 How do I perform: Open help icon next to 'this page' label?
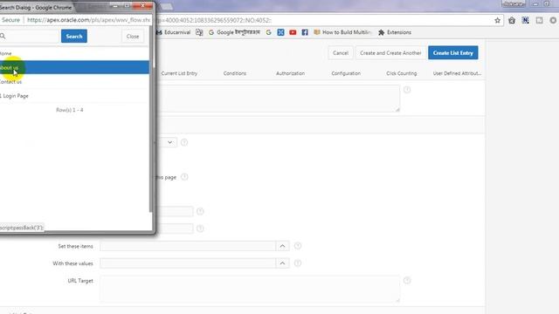coord(184,177)
